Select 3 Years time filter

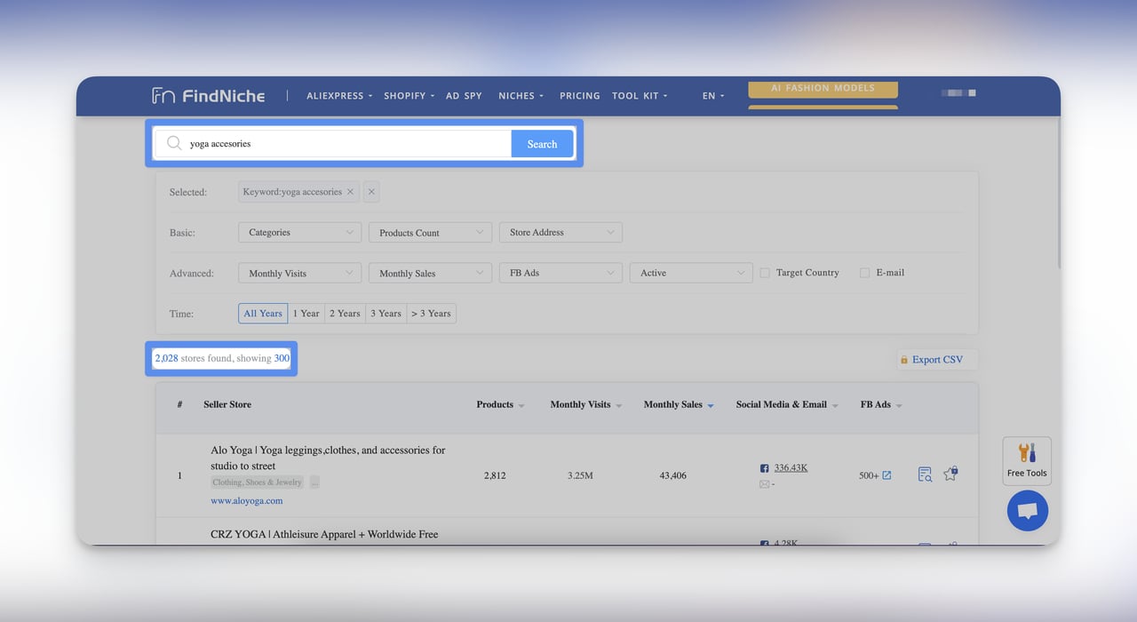click(386, 313)
